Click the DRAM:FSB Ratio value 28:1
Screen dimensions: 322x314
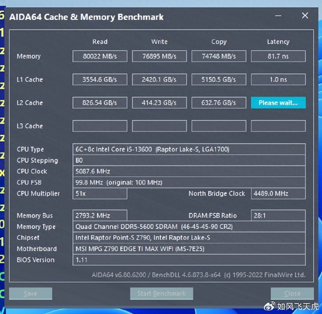(278, 215)
